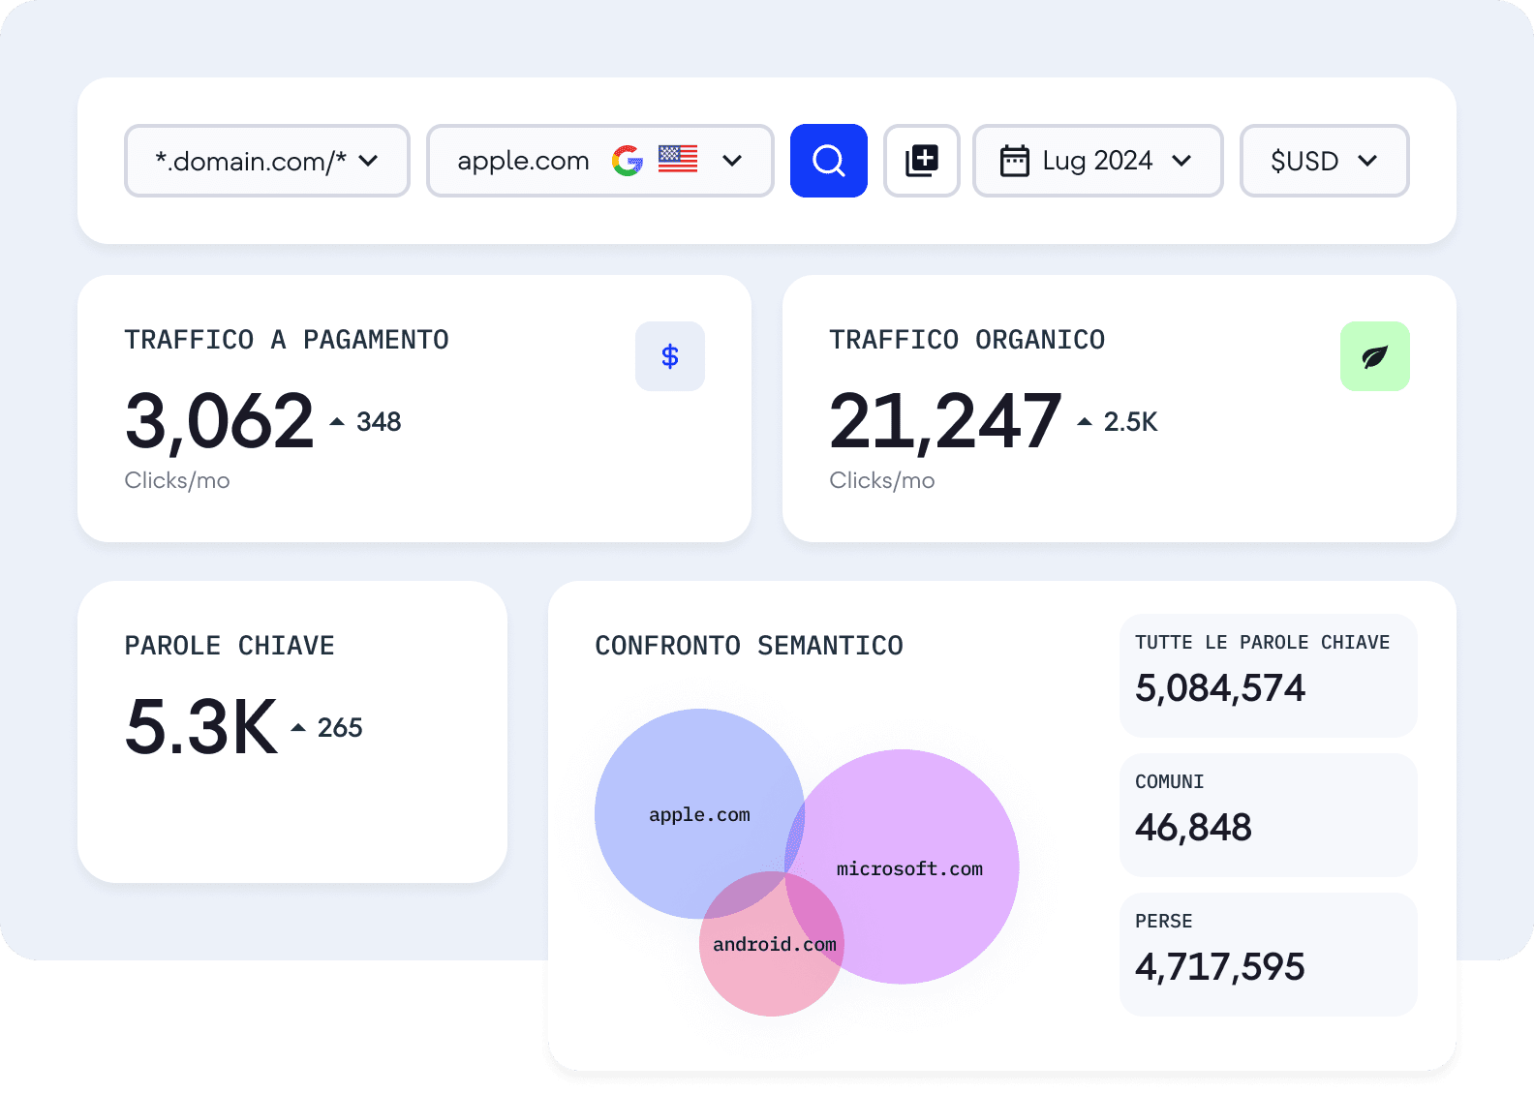Click the calendar icon beside Lug 2024
Viewport: 1534px width, 1094px height.
pos(1014,161)
